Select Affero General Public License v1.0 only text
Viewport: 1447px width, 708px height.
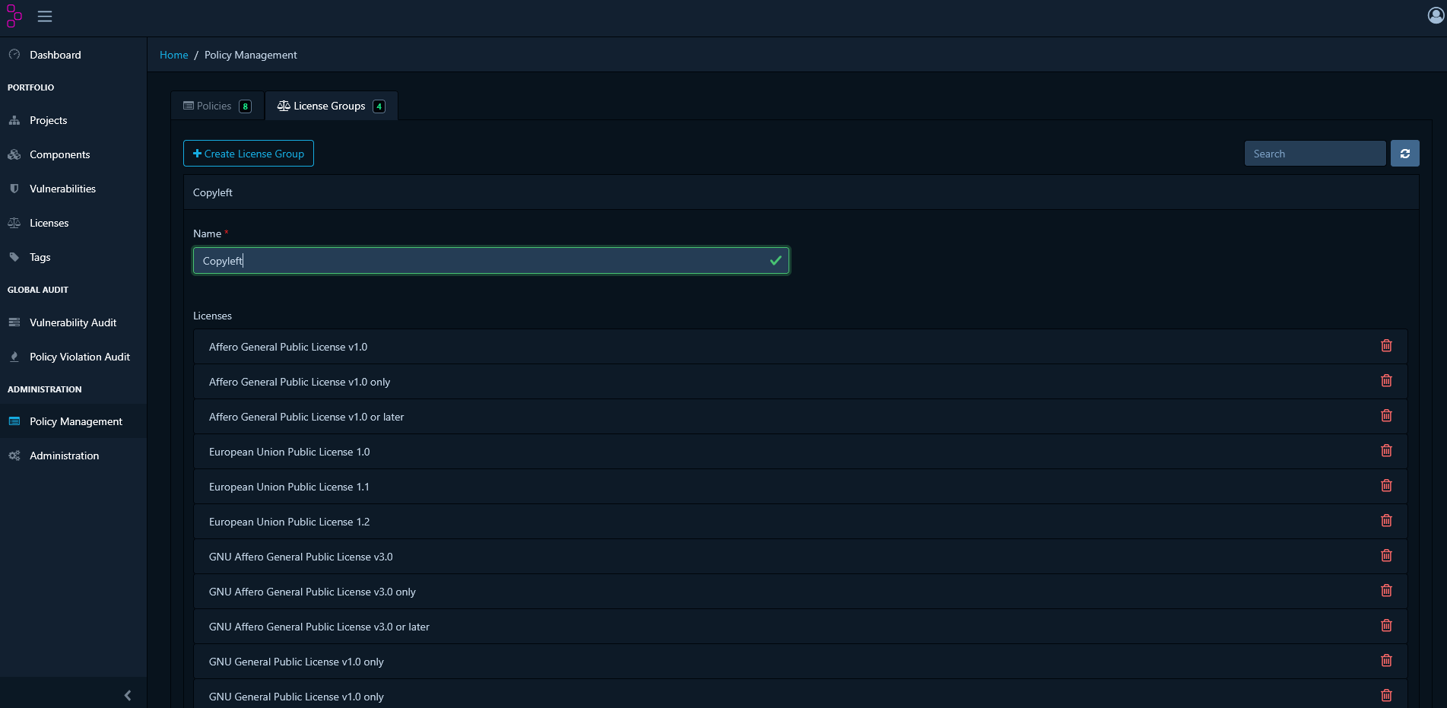point(300,382)
